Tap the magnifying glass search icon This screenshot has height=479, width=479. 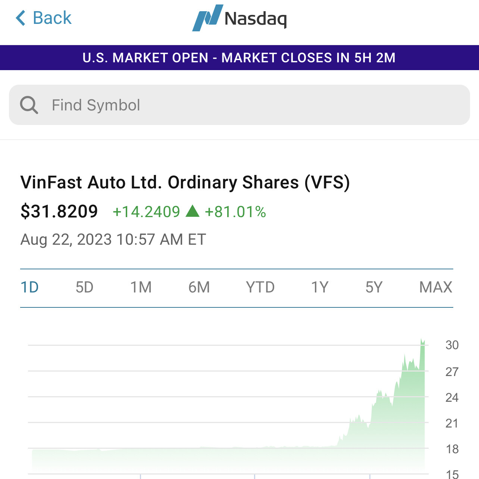[x=29, y=105]
